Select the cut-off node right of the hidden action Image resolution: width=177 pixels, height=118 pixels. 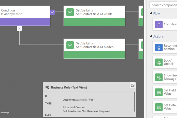141,49
